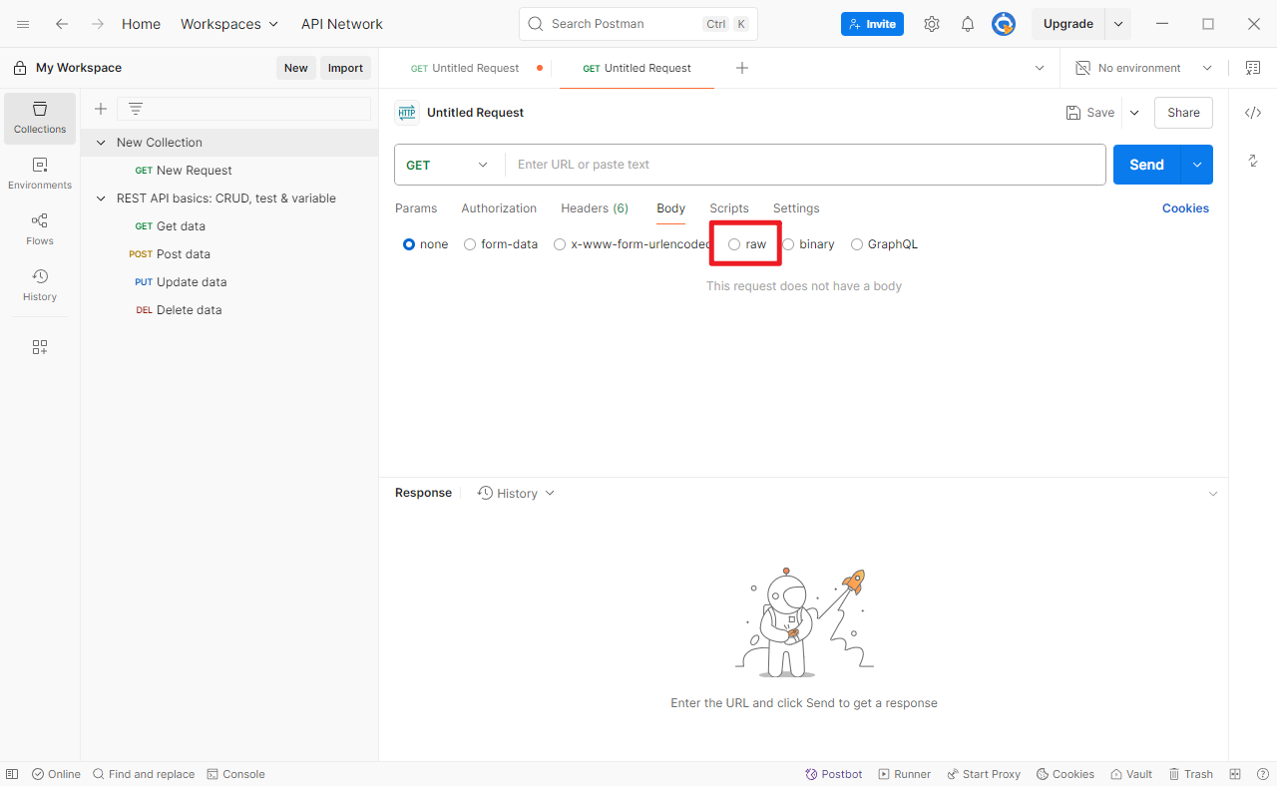Open Collections in the sidebar
Image resolution: width=1277 pixels, height=786 pixels.
click(x=40, y=118)
